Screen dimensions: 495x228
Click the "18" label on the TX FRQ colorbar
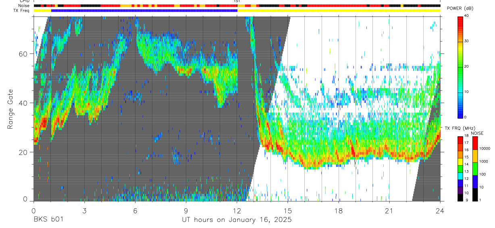click(x=466, y=136)
